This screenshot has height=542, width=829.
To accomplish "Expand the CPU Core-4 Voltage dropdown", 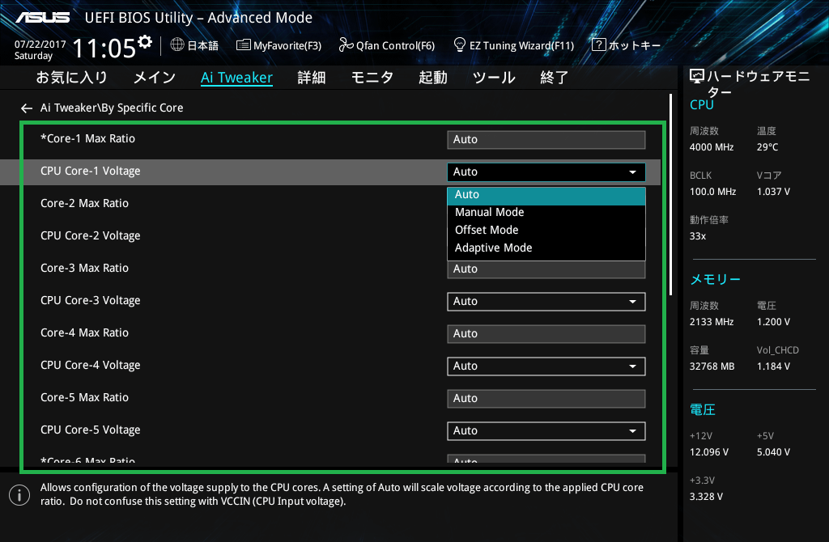I will 546,366.
